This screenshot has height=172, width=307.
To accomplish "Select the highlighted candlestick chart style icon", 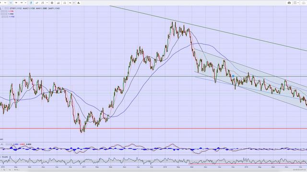I will tap(31, 3).
